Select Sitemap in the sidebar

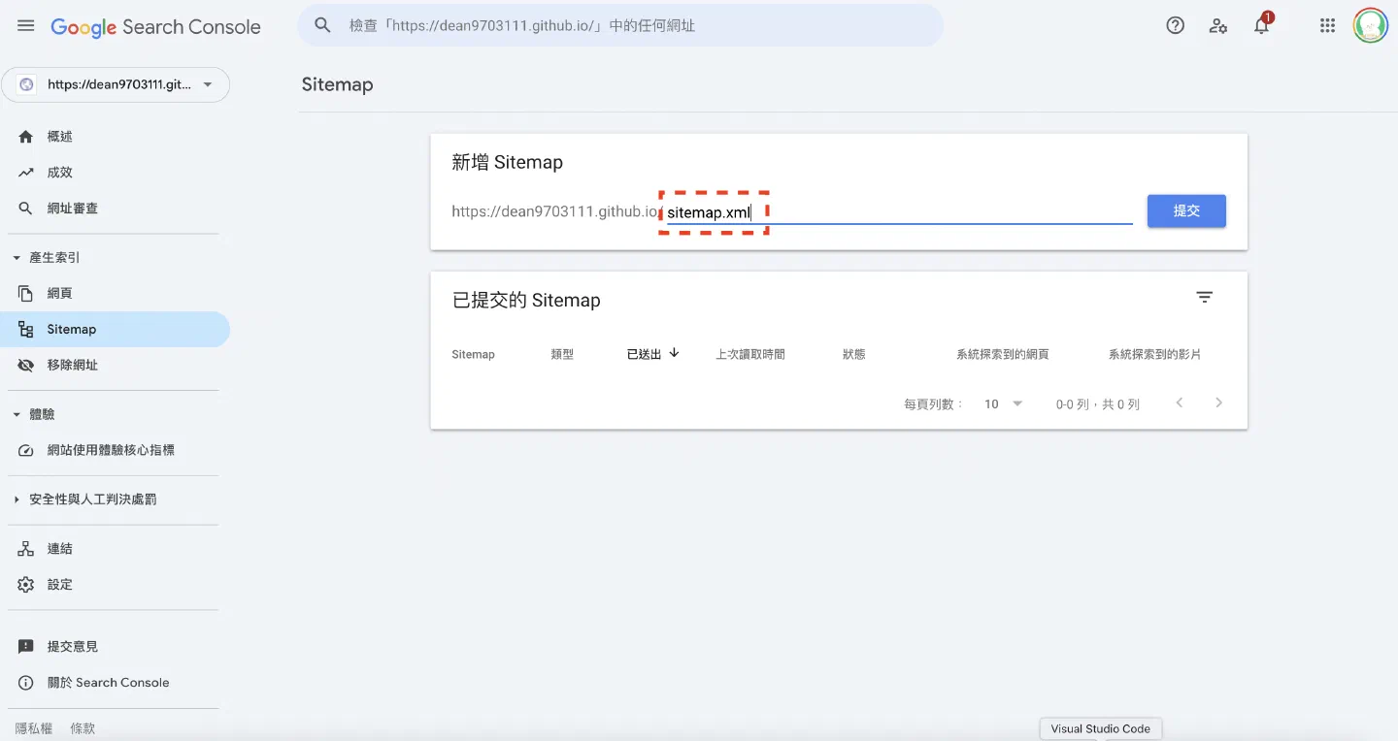(115, 329)
